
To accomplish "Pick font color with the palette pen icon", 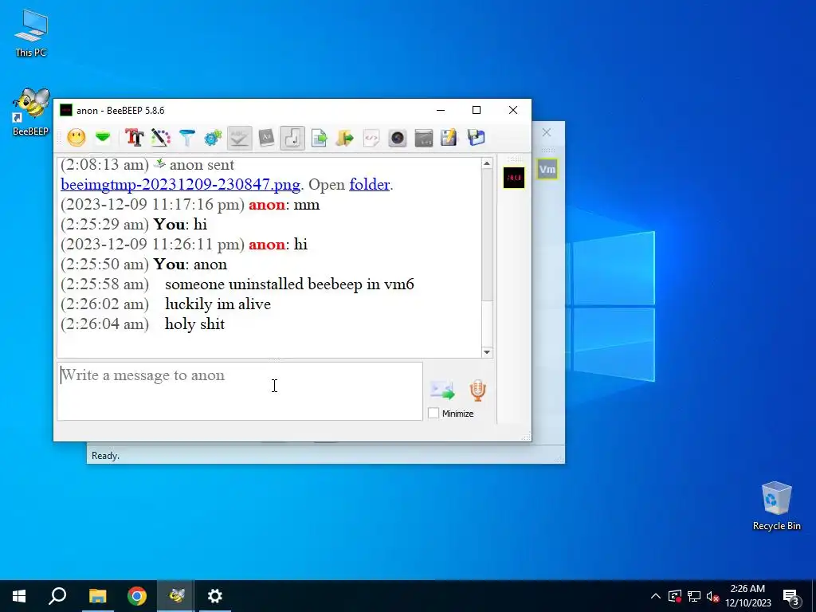I will (x=161, y=137).
